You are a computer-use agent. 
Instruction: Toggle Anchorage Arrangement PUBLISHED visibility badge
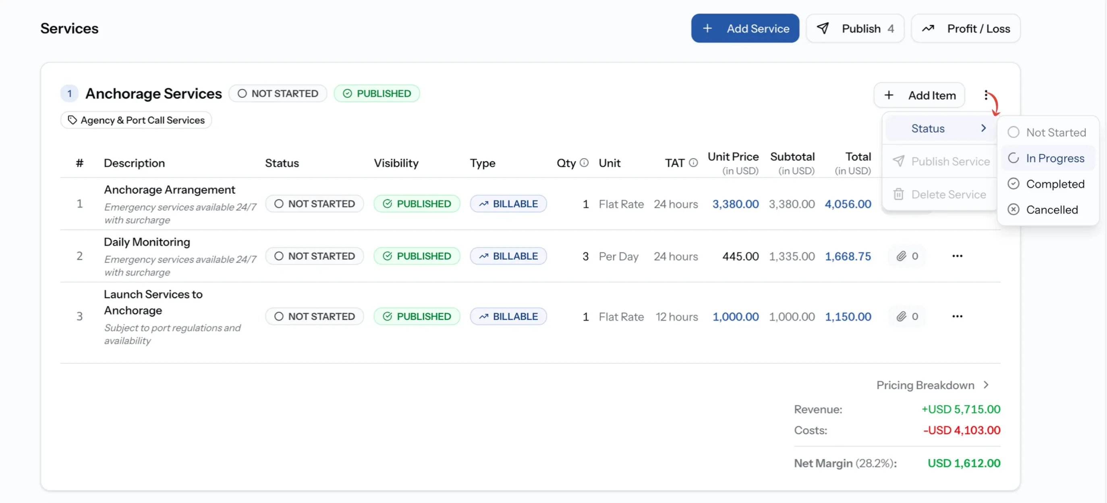click(417, 204)
